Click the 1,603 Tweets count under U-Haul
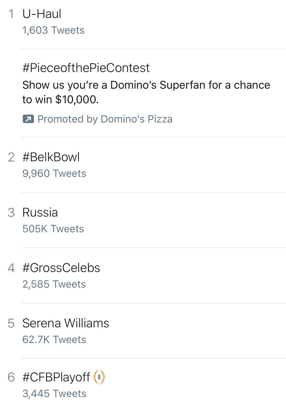Viewport: 286px width, 411px height. 53,30
